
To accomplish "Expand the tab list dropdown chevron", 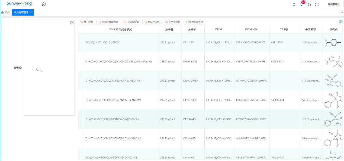I will (x=341, y=12).
